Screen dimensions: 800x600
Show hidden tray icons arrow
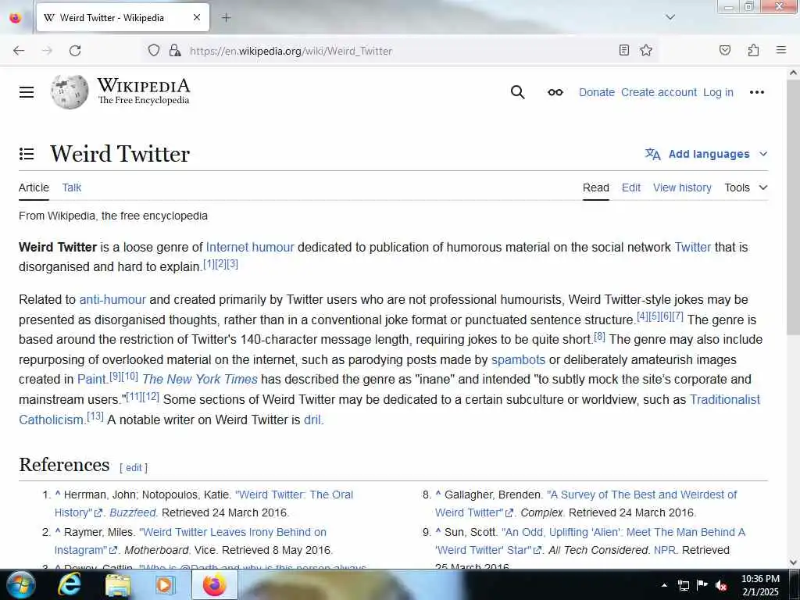[x=664, y=585]
